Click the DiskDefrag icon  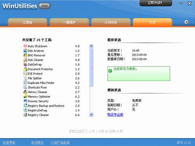click(25, 64)
